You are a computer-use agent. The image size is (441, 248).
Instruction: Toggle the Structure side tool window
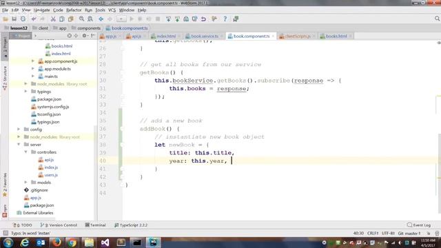(5, 78)
